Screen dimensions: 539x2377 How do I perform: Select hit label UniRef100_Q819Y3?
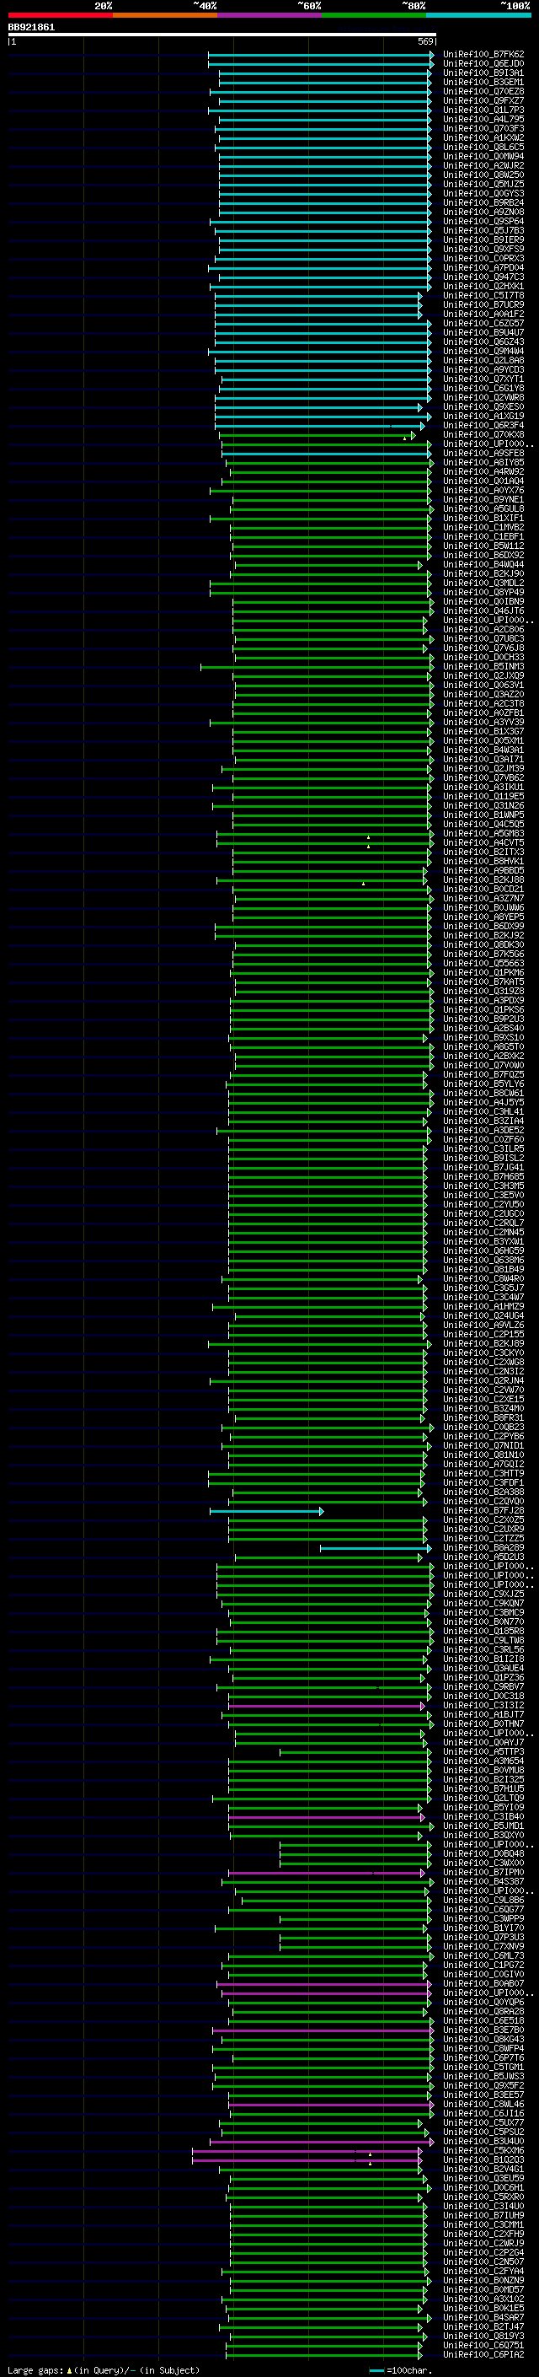pyautogui.click(x=483, y=2337)
